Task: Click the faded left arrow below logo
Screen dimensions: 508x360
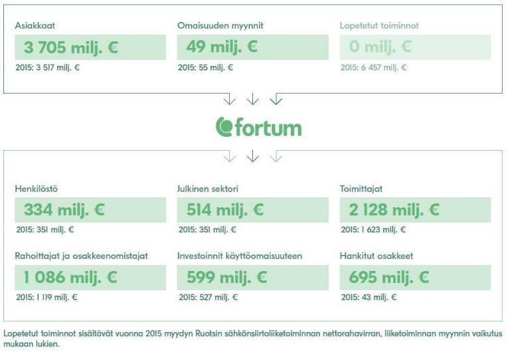Action: (229, 156)
